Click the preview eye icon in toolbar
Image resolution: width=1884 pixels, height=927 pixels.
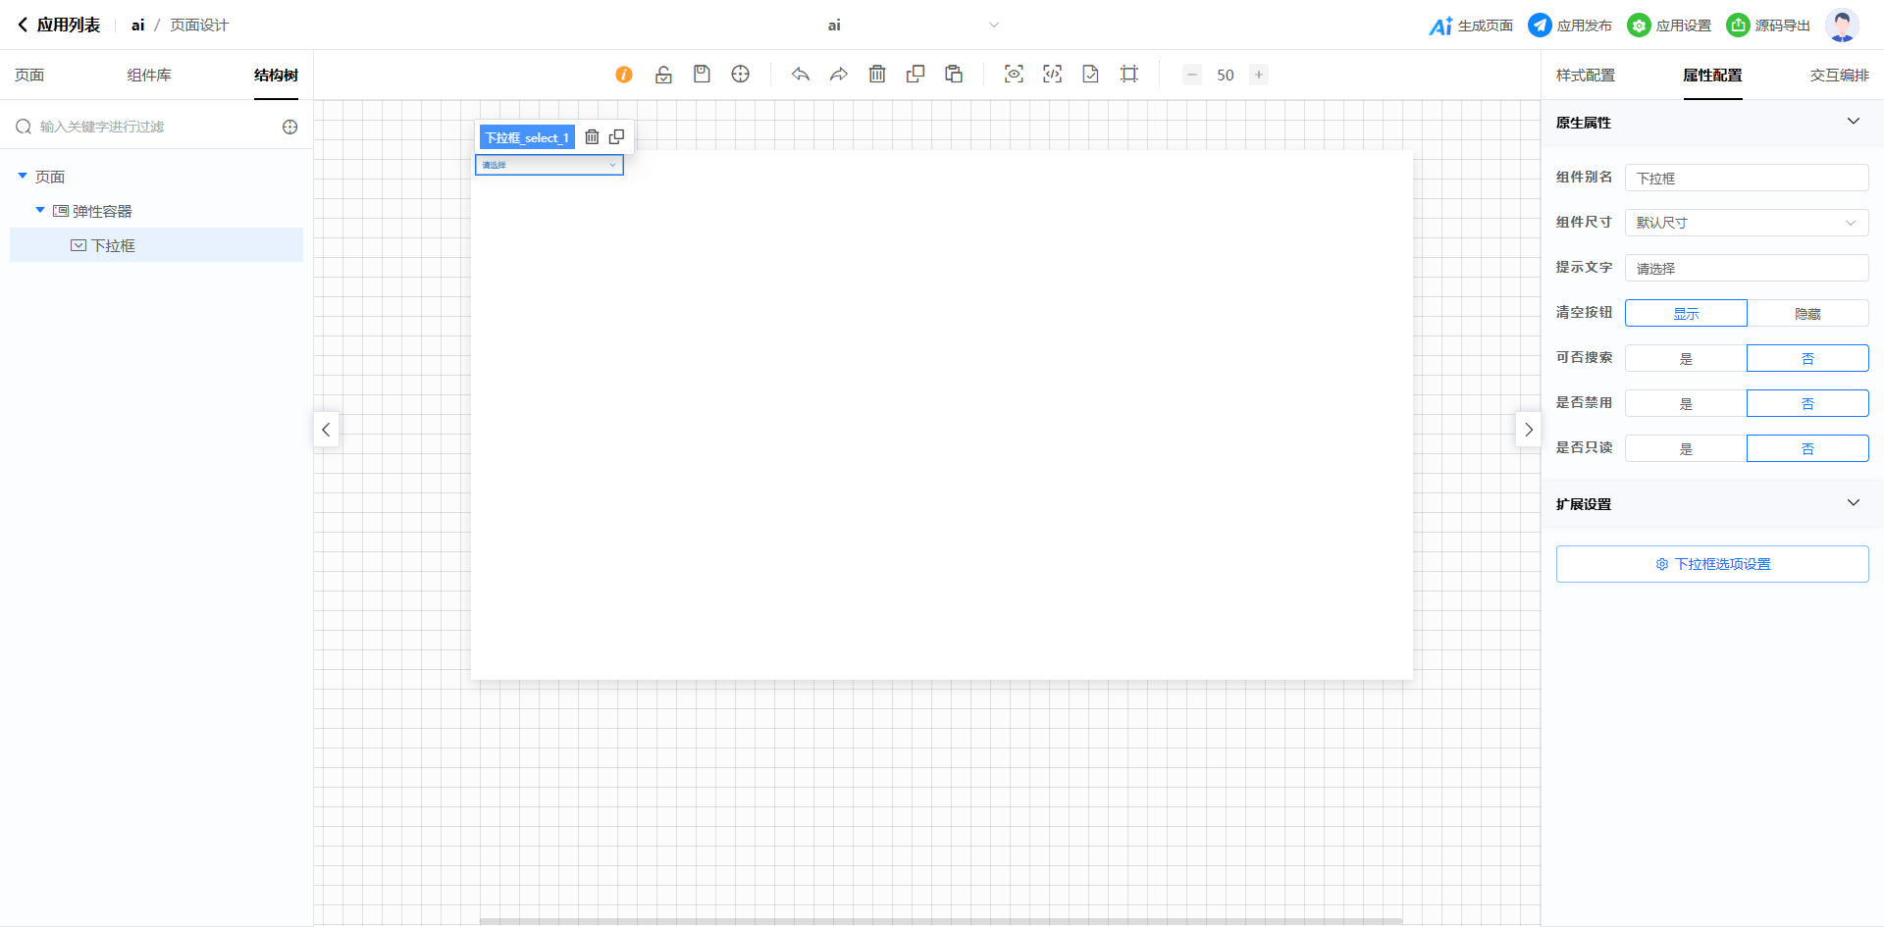pos(1014,75)
